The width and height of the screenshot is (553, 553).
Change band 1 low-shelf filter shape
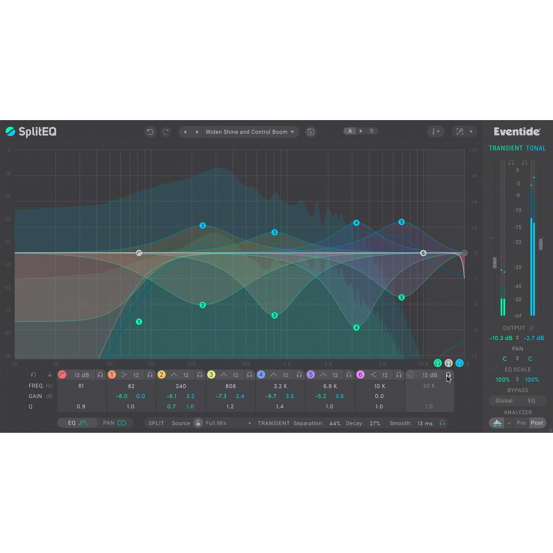pos(124,375)
